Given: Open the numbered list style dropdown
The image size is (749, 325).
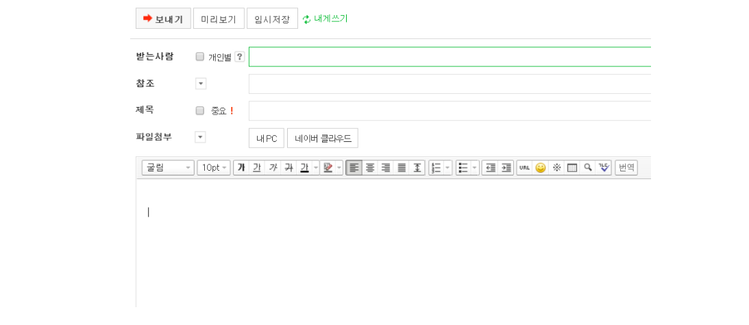Looking at the screenshot, I should tap(447, 168).
